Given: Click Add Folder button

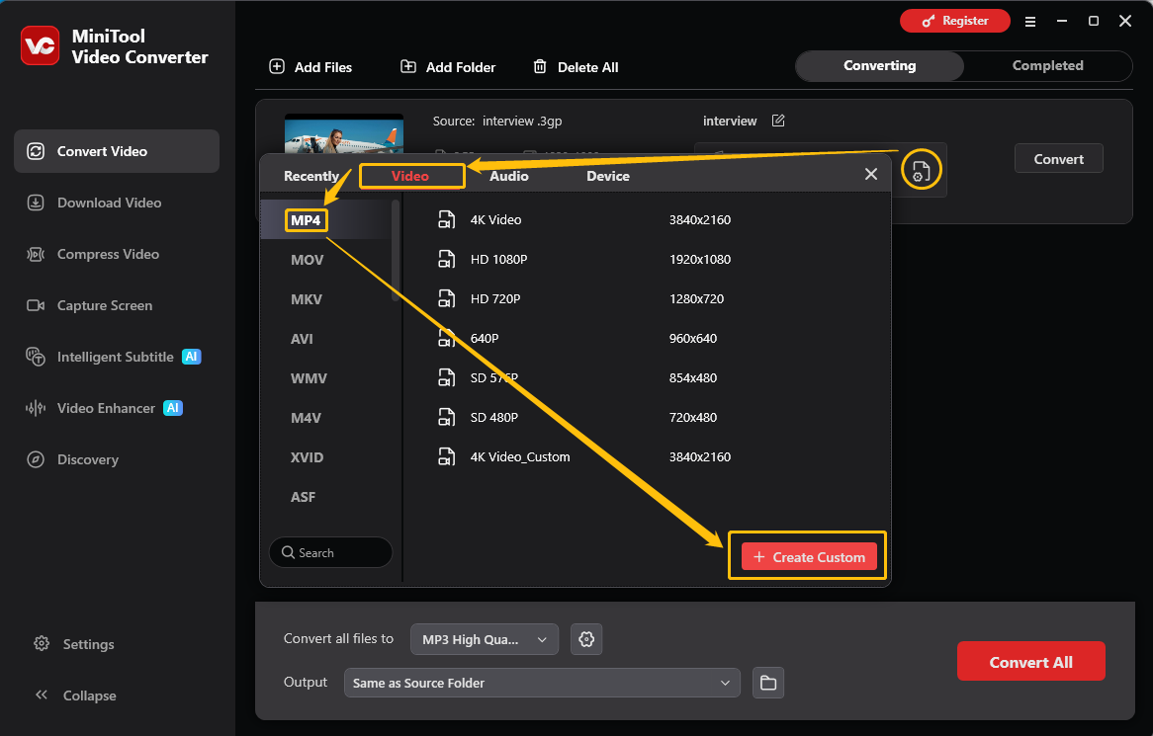Looking at the screenshot, I should click(448, 67).
